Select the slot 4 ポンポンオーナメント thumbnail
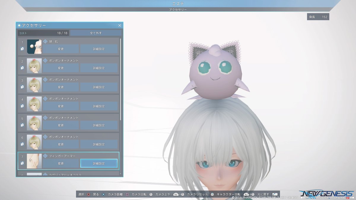This screenshot has width=356, height=200. point(34,104)
